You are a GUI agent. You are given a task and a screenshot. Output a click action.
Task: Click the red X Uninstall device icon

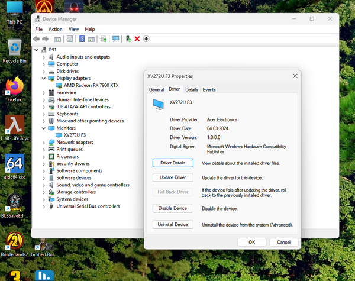coord(137,39)
